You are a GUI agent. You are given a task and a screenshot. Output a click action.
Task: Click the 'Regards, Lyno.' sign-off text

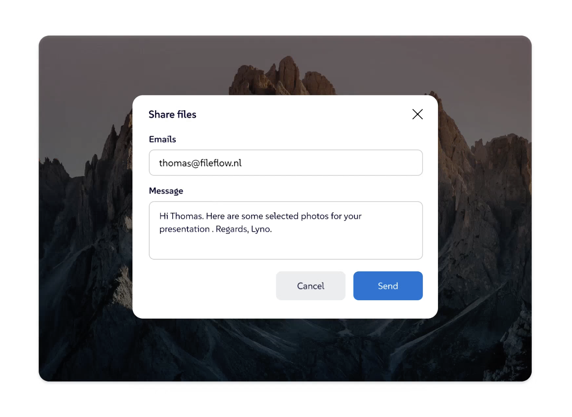(x=244, y=229)
